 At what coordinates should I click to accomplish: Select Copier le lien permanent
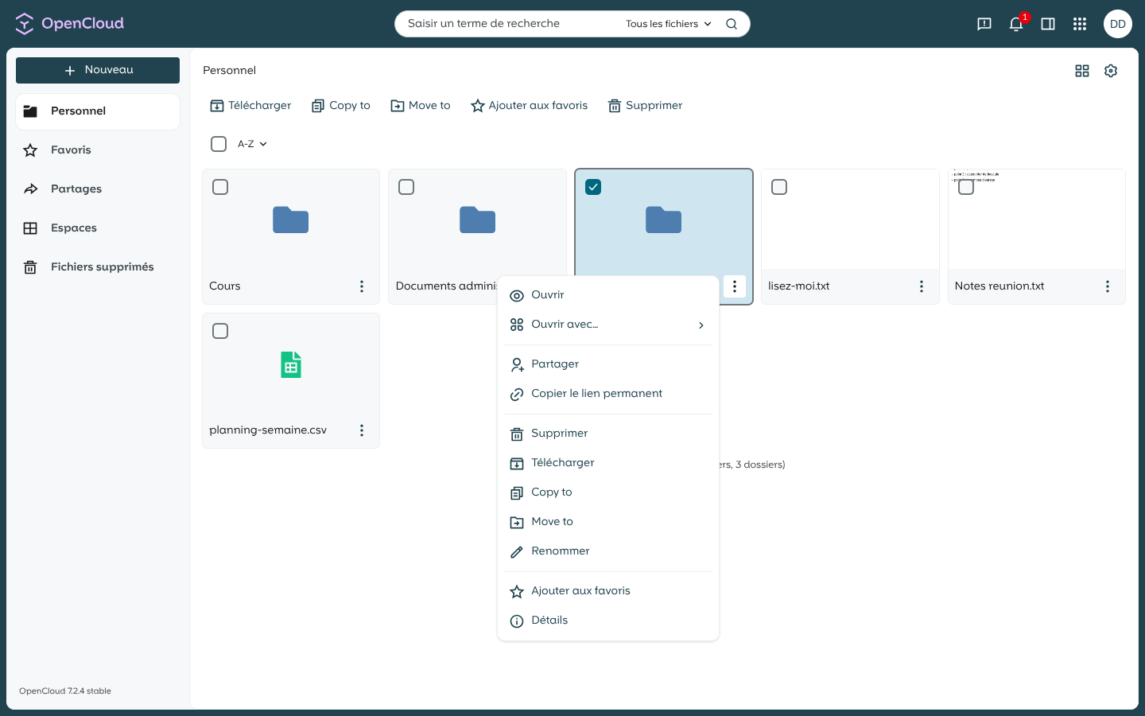pos(608,394)
